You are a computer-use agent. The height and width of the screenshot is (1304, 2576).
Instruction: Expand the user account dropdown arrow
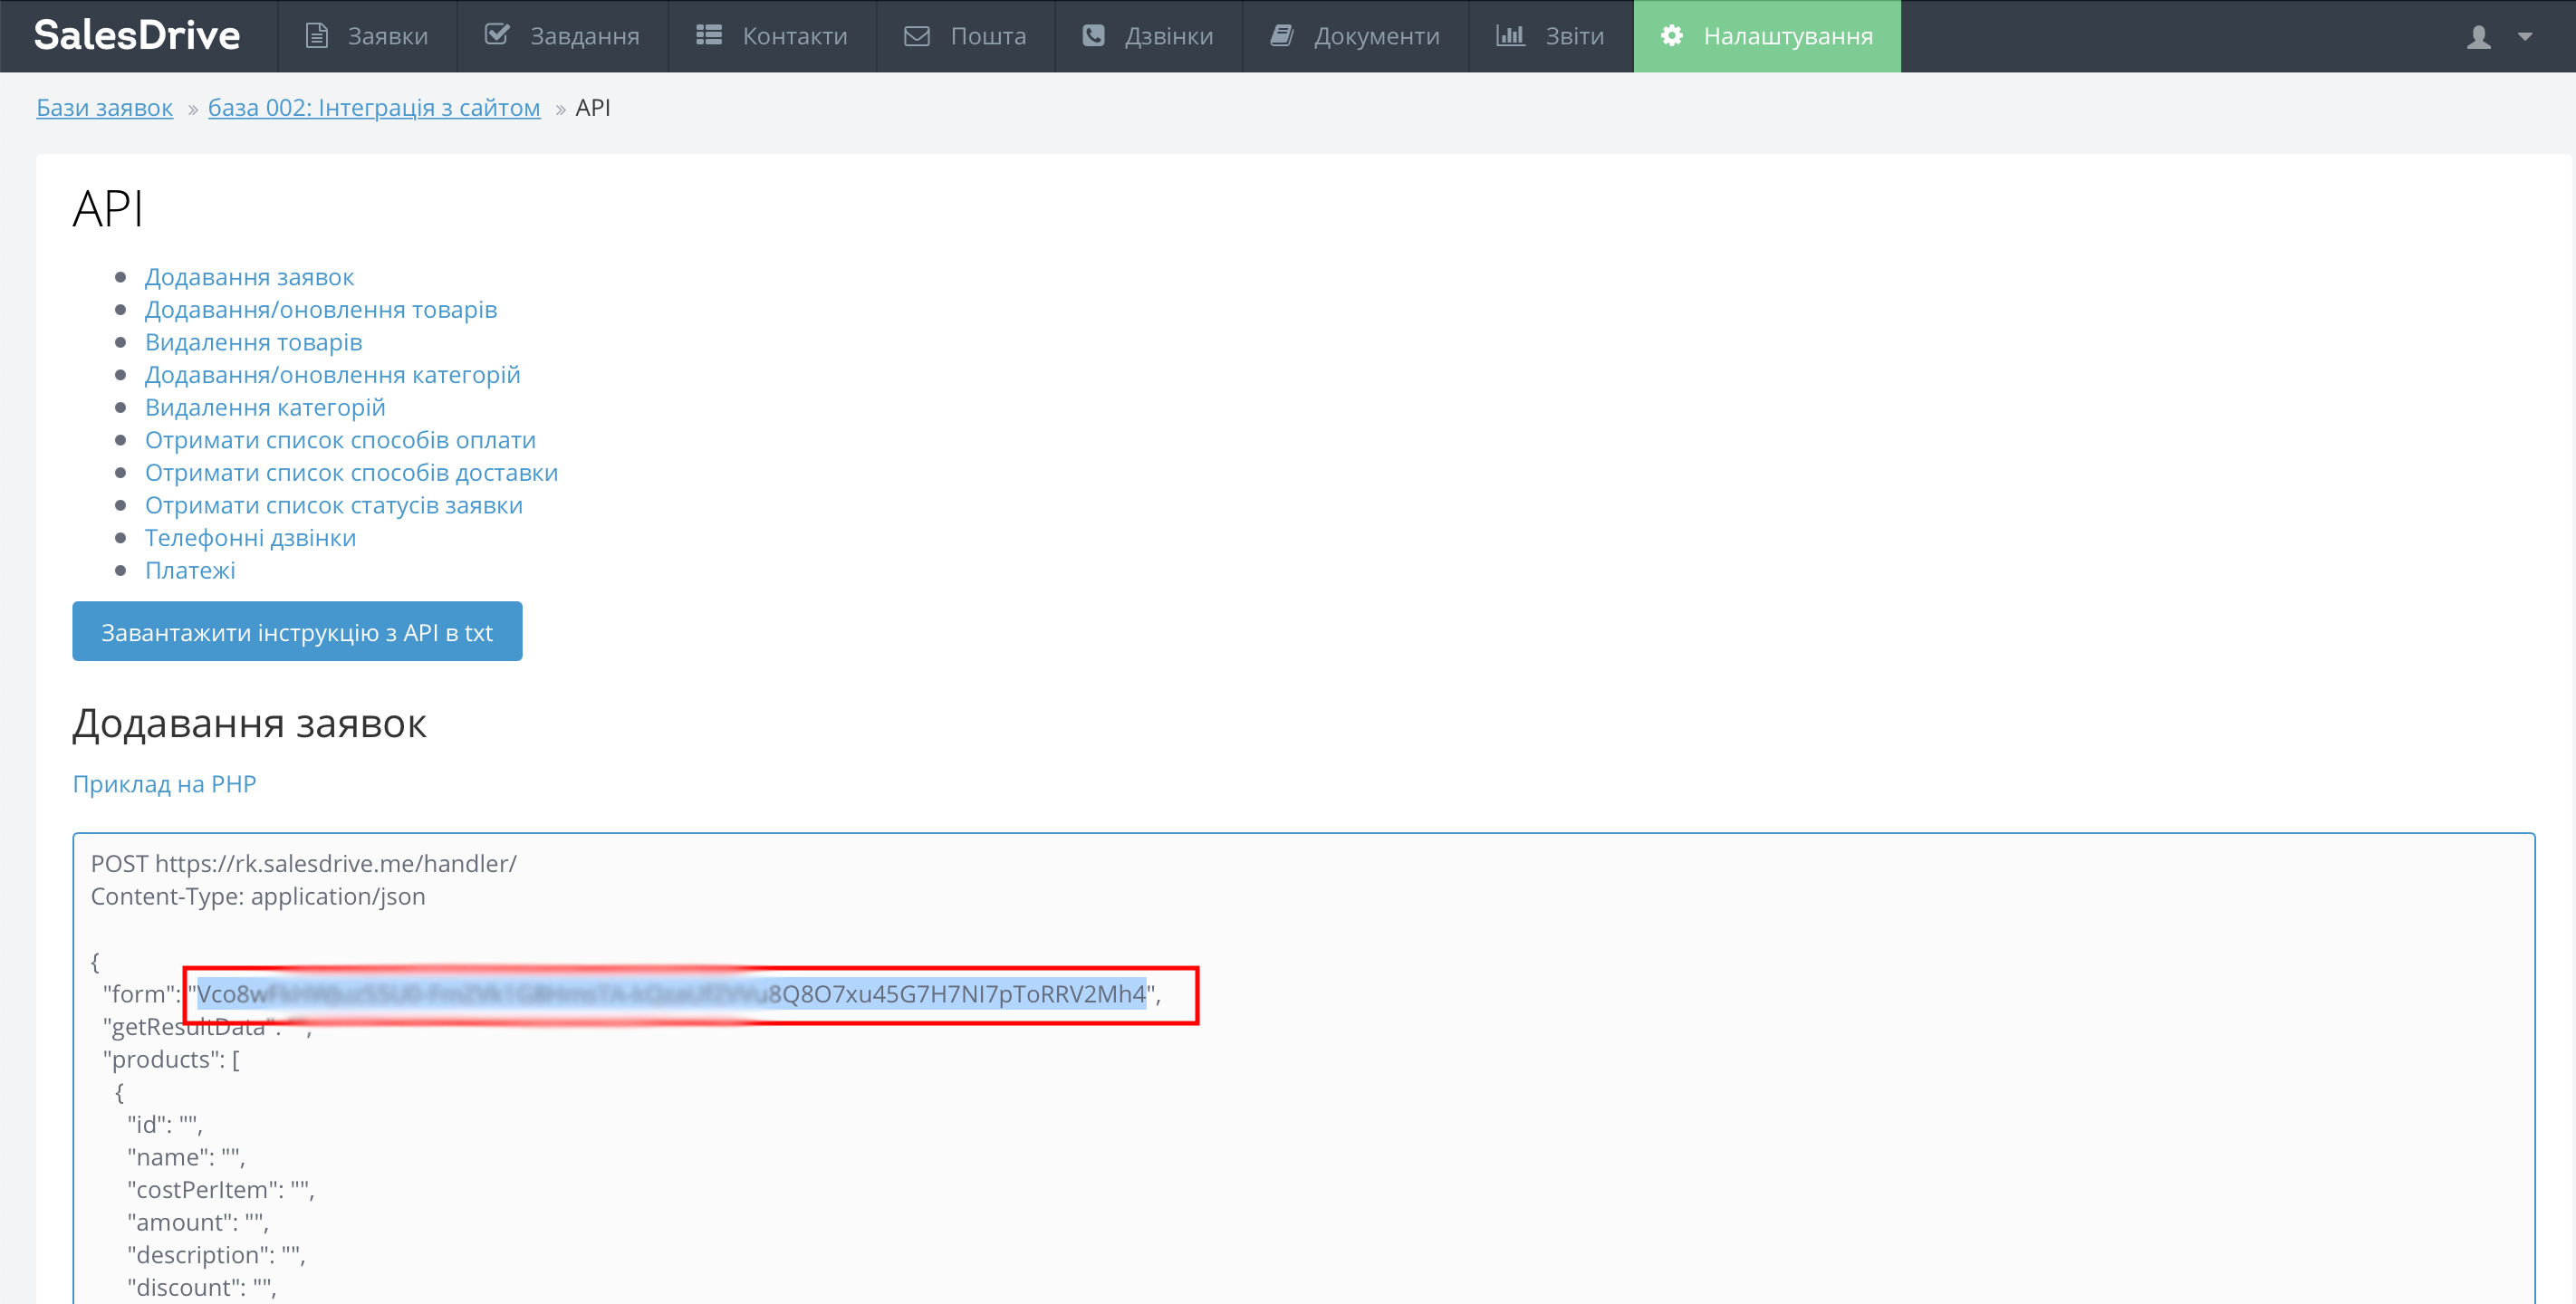[x=2525, y=37]
